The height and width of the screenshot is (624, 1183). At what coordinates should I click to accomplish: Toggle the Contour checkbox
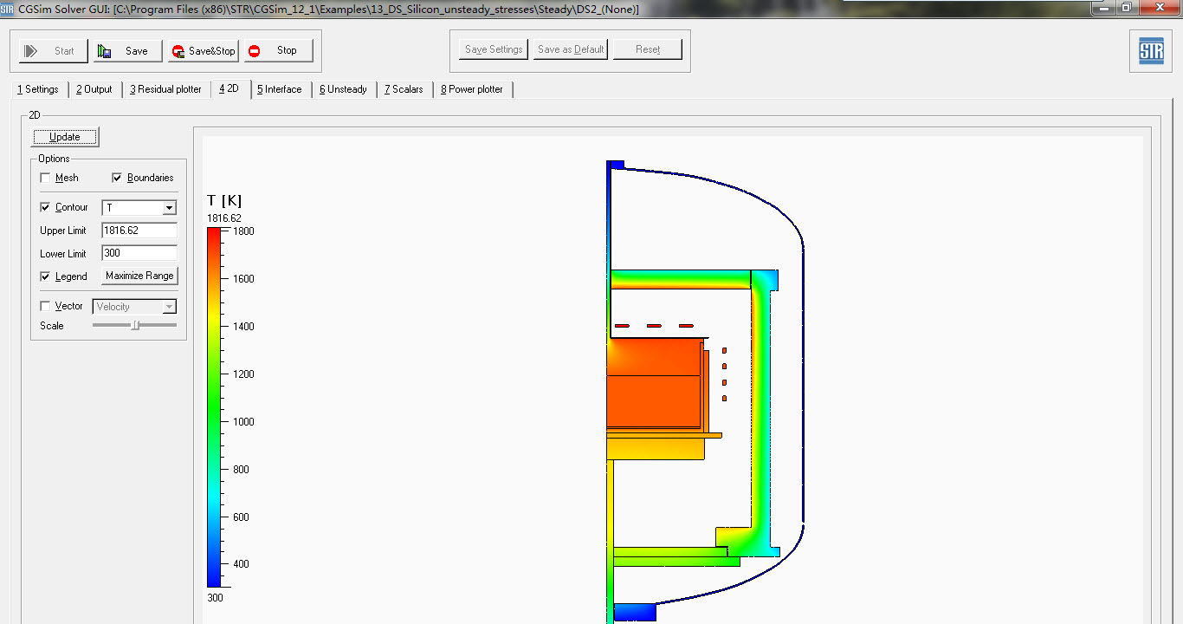[x=46, y=207]
